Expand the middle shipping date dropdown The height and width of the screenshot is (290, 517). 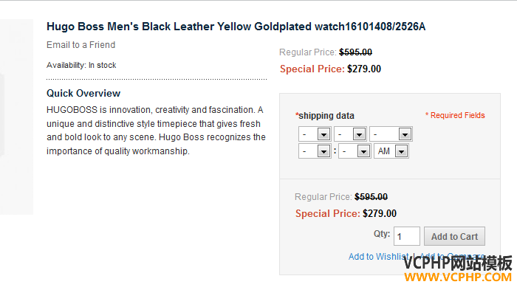pyautogui.click(x=350, y=134)
